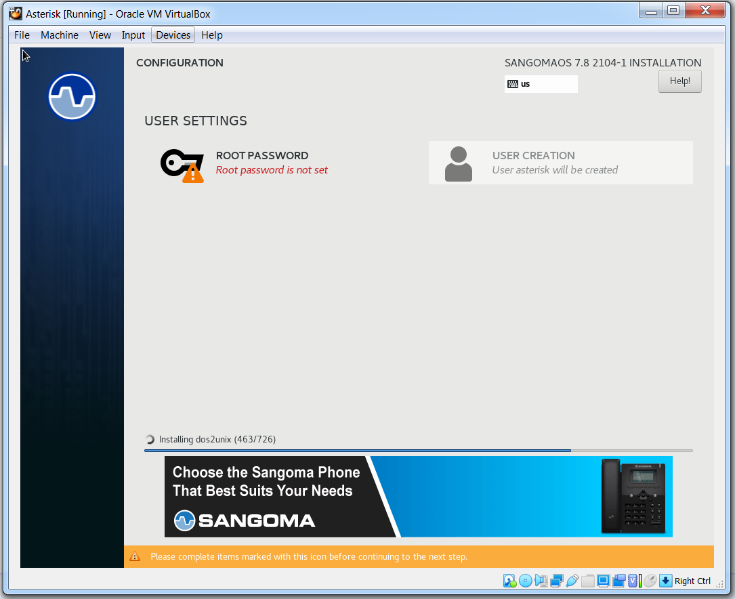Click the VirtualBox icon in the title bar
735x599 pixels.
(x=16, y=14)
